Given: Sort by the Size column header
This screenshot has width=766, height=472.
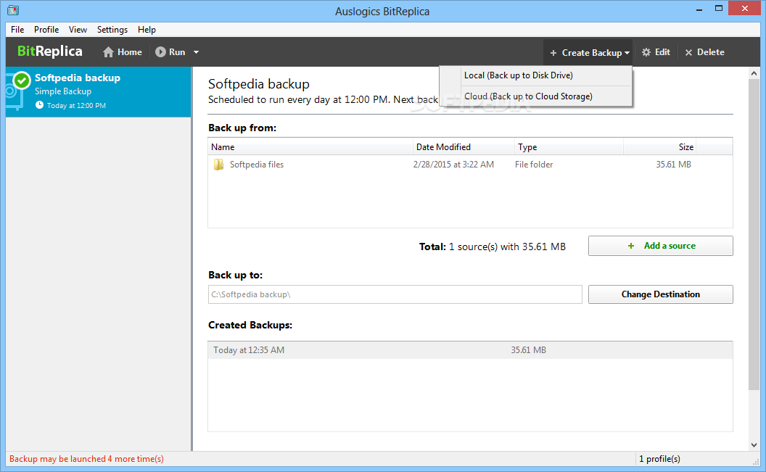Looking at the screenshot, I should [659, 147].
